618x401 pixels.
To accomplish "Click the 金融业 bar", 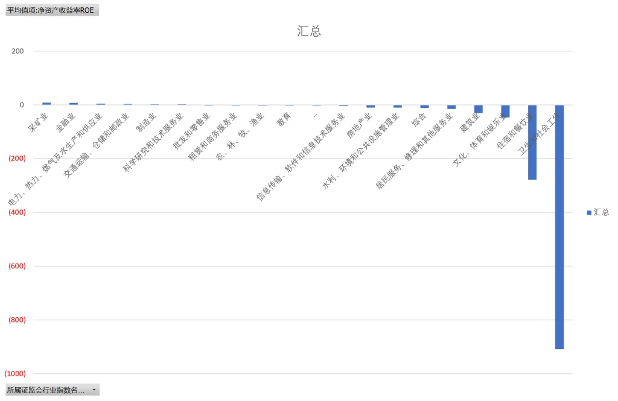I will click(74, 104).
